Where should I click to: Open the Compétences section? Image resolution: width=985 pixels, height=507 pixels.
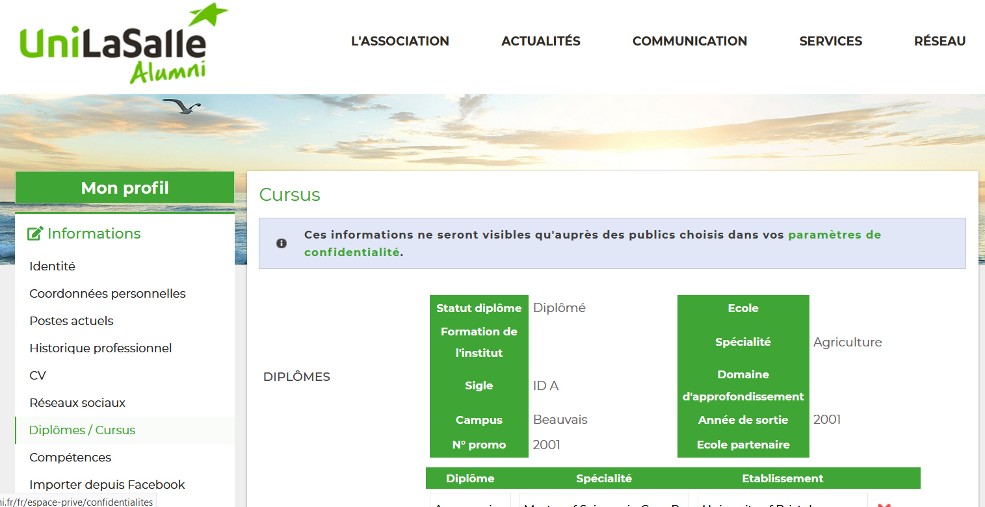pos(70,457)
